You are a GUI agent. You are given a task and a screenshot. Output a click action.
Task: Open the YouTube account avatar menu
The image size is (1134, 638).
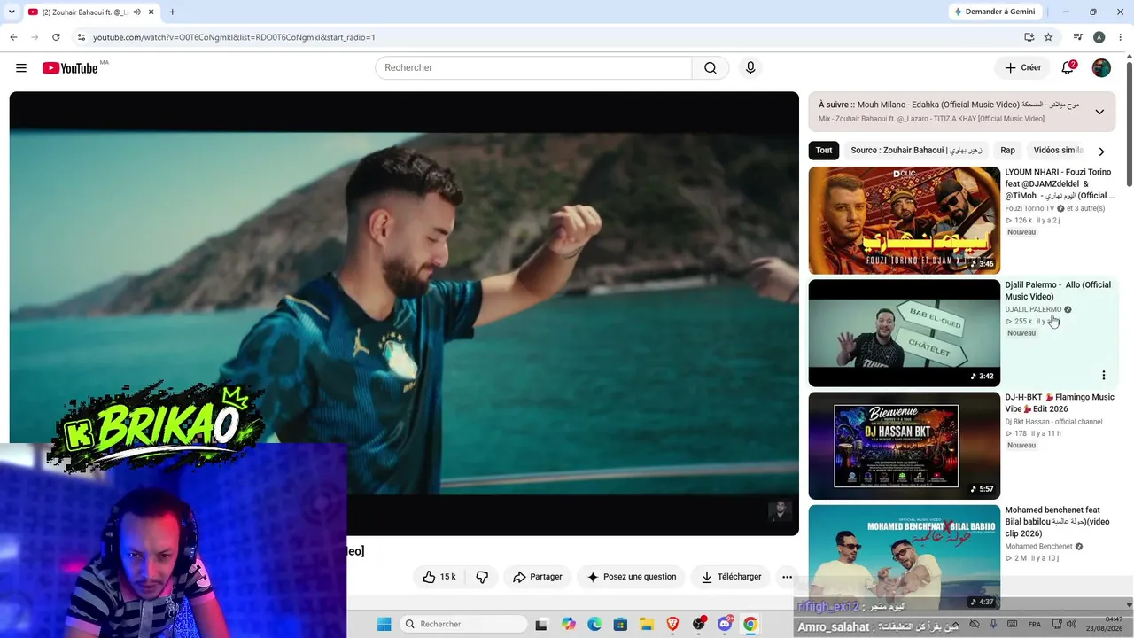click(x=1101, y=68)
